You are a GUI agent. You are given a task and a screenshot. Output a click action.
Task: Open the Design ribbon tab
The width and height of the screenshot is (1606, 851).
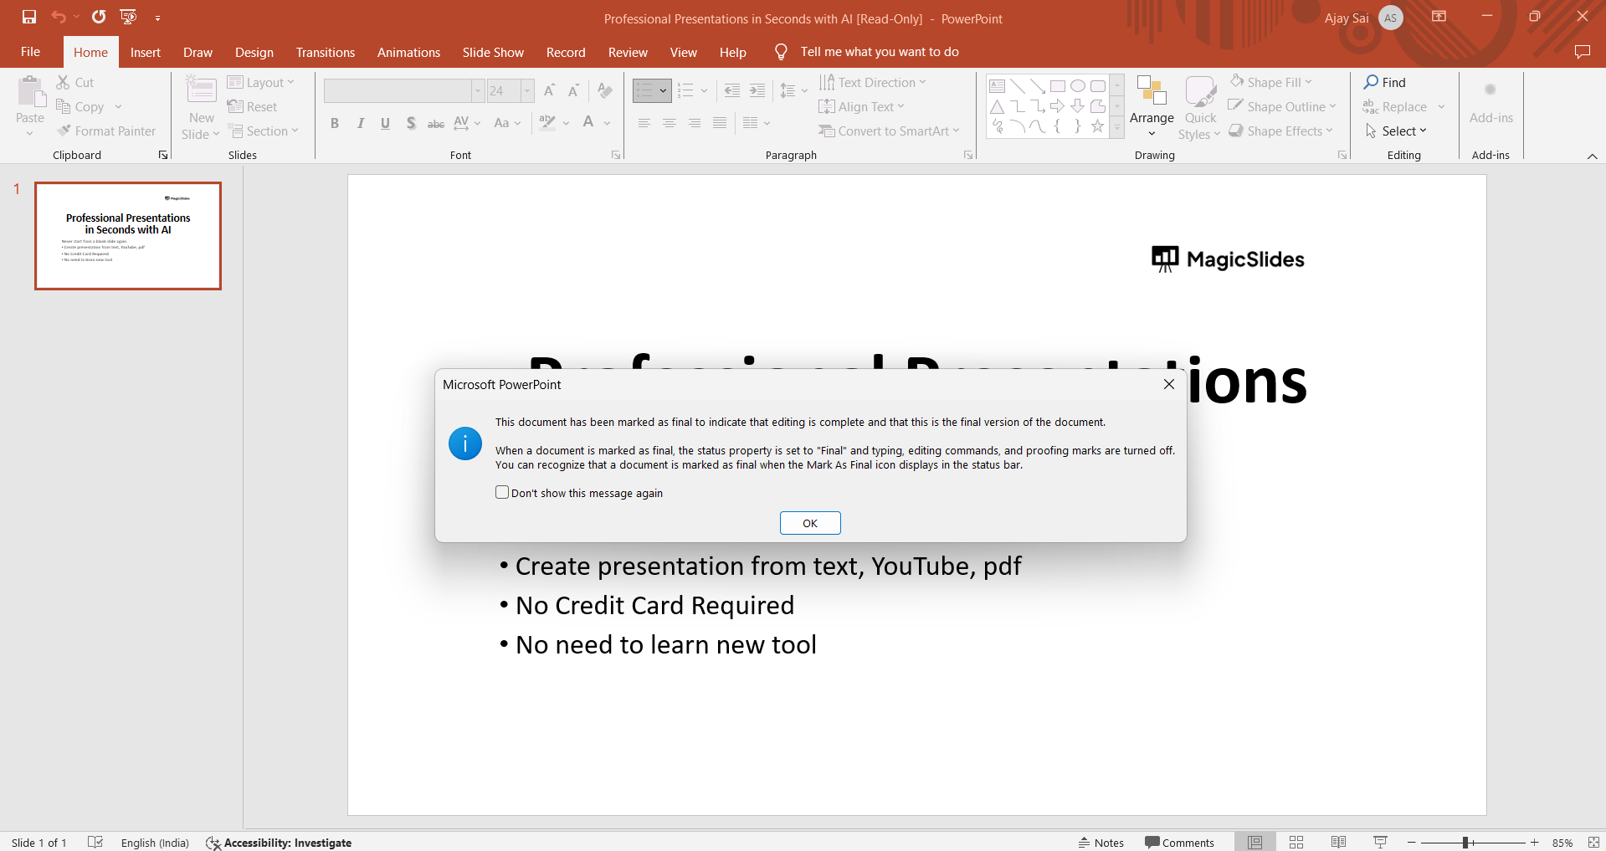pos(254,52)
